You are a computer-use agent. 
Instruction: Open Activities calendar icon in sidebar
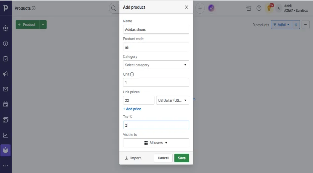click(x=6, y=105)
